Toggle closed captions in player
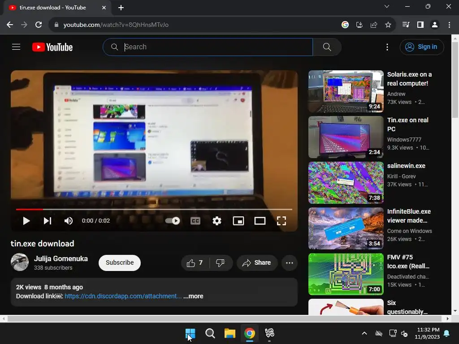This screenshot has width=459, height=344. [195, 221]
